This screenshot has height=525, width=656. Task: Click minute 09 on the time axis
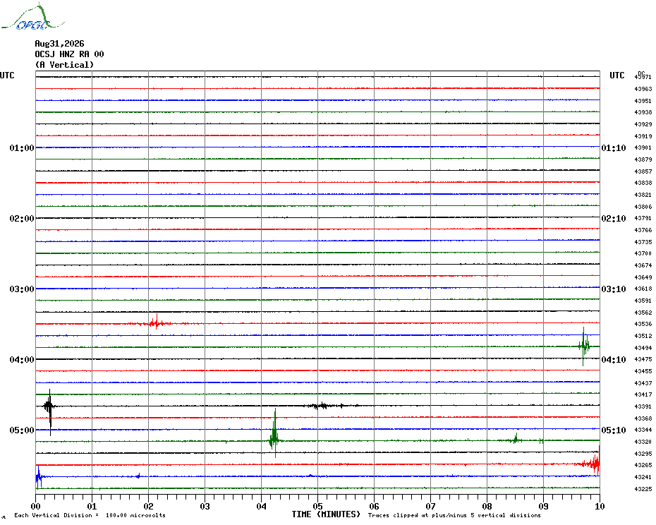coord(543,506)
